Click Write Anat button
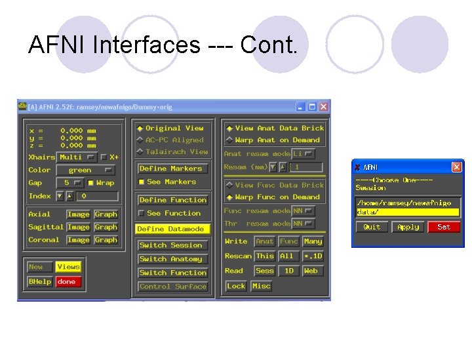 click(x=265, y=241)
